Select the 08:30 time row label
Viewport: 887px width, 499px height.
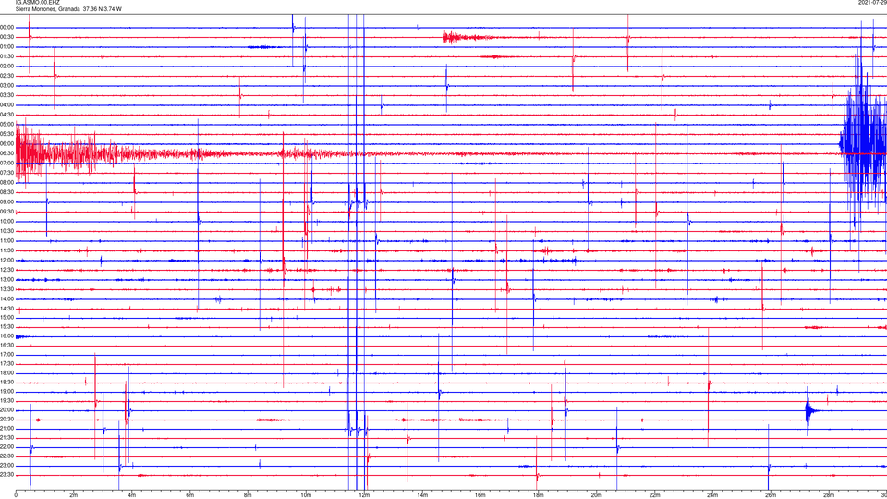(x=6, y=192)
